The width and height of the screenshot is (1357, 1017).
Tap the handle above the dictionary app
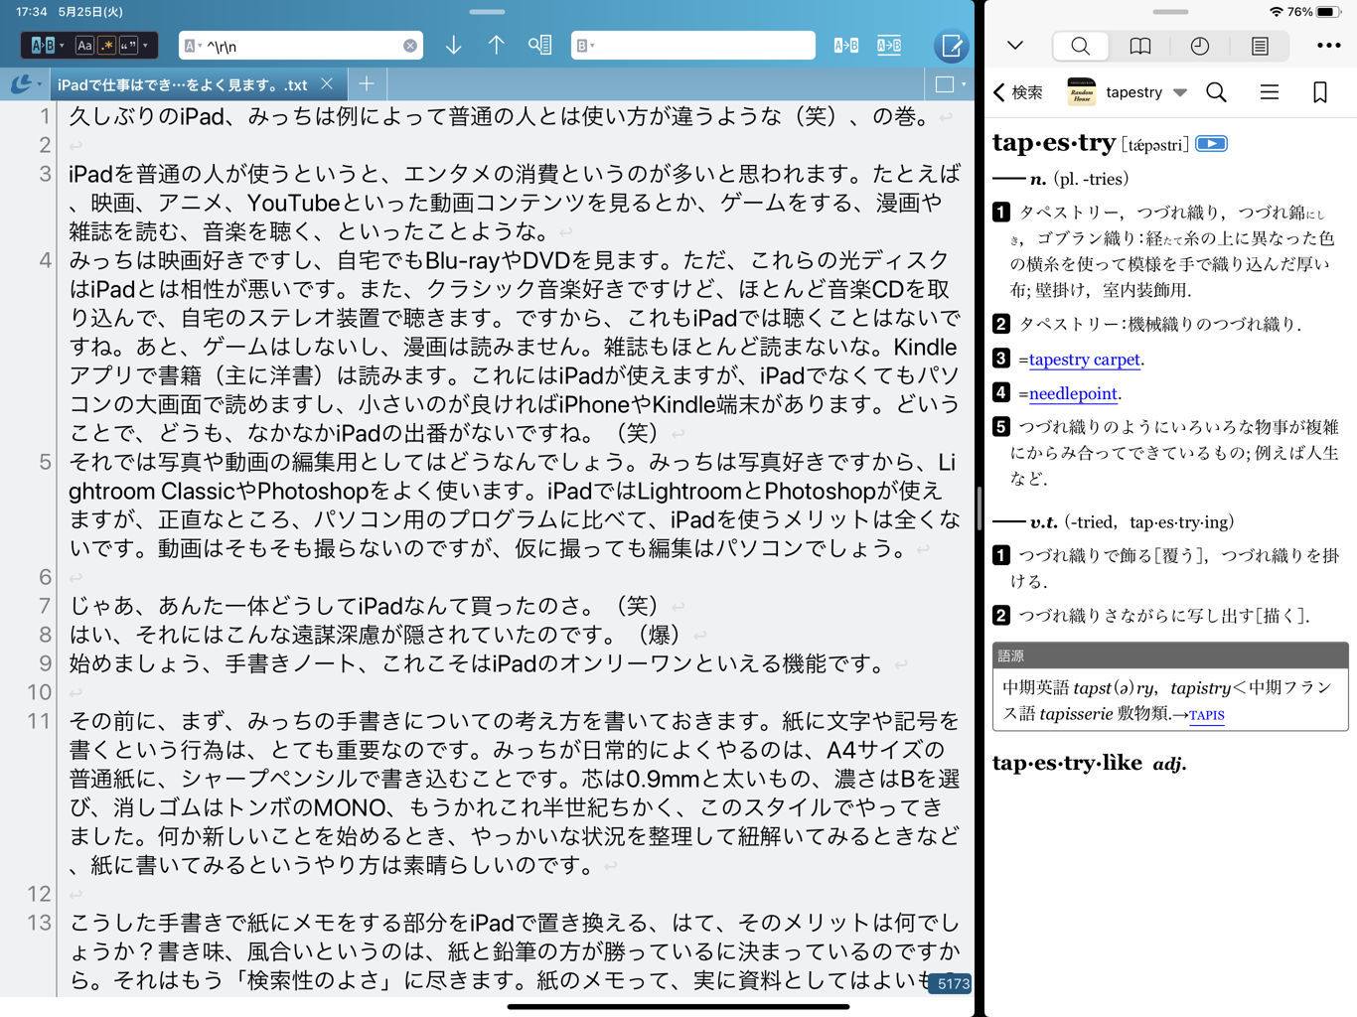click(x=1170, y=12)
